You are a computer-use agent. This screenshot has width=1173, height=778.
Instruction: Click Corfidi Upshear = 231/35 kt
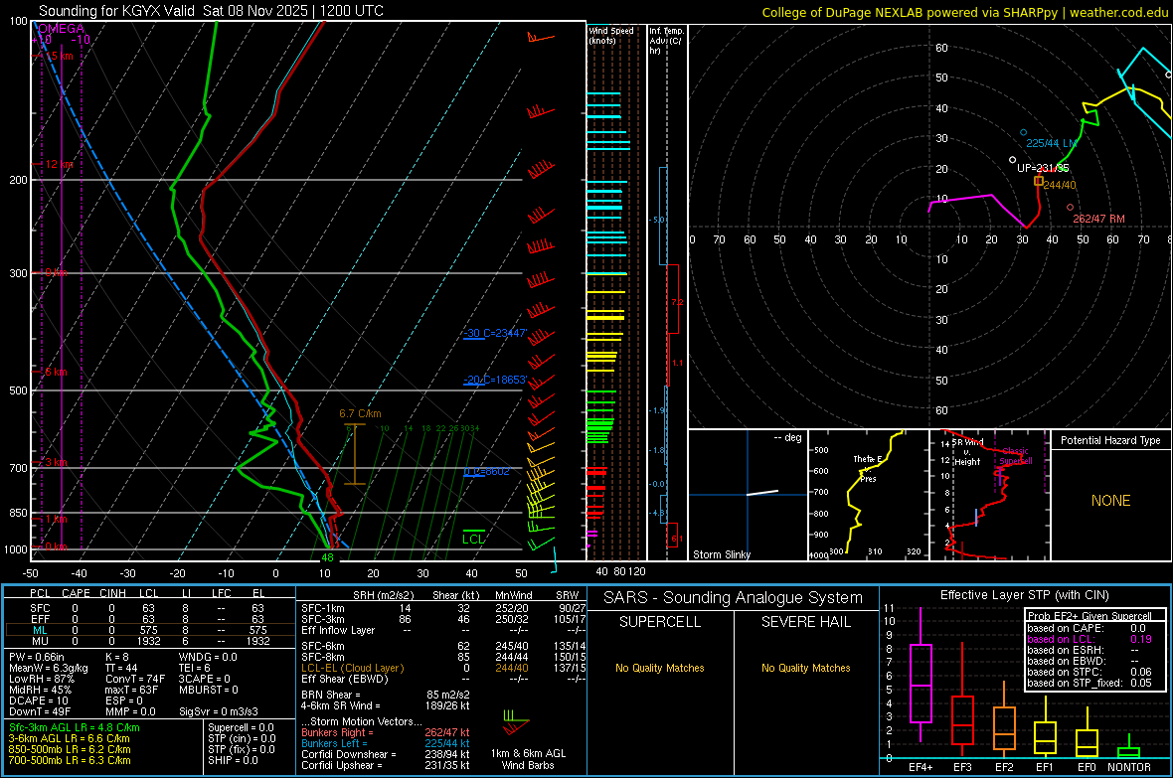coord(386,765)
